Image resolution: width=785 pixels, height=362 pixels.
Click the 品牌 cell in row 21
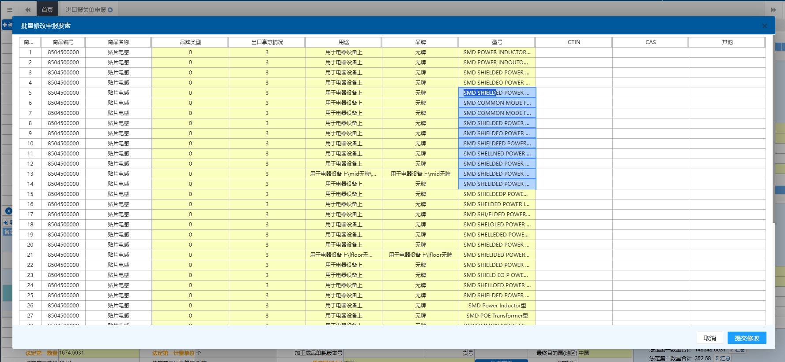[x=420, y=255]
